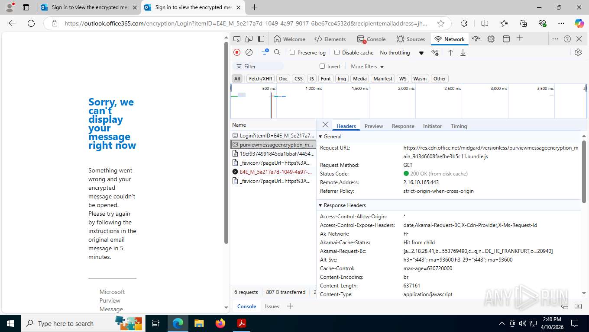Select the All request type filter

pos(237,79)
